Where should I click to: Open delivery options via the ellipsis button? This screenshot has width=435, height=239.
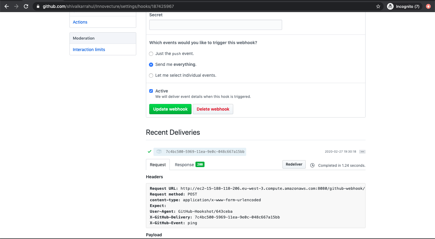coord(362,151)
